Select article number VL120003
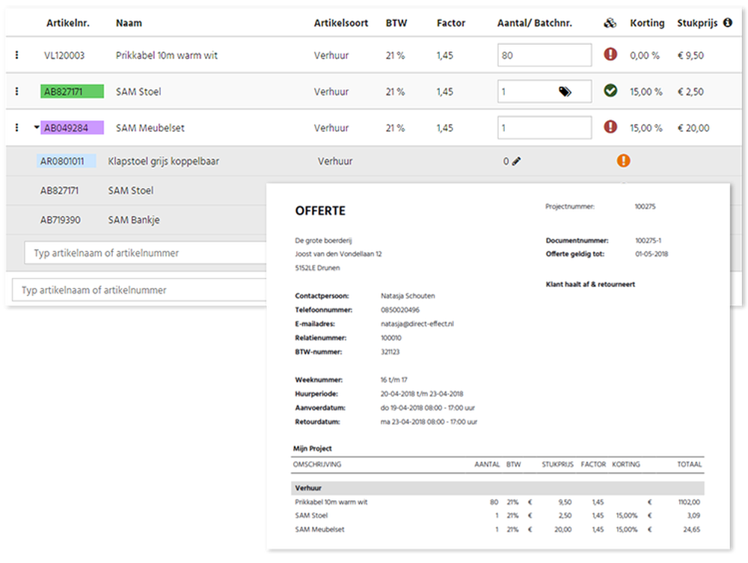The width and height of the screenshot is (748, 563). click(x=64, y=55)
